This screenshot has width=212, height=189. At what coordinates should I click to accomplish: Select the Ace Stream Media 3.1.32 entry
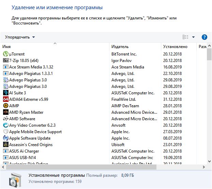31,67
